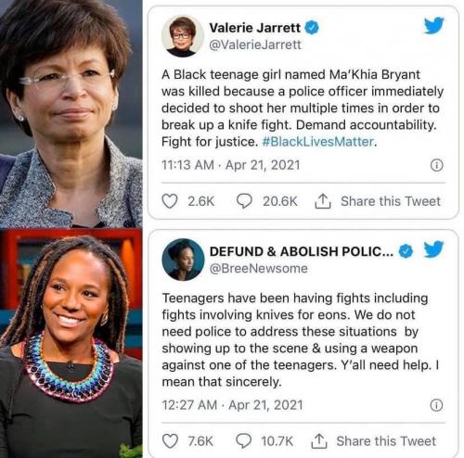
Task: Like the Valerie Jarrett tweet via heart icon
Action: pos(170,201)
